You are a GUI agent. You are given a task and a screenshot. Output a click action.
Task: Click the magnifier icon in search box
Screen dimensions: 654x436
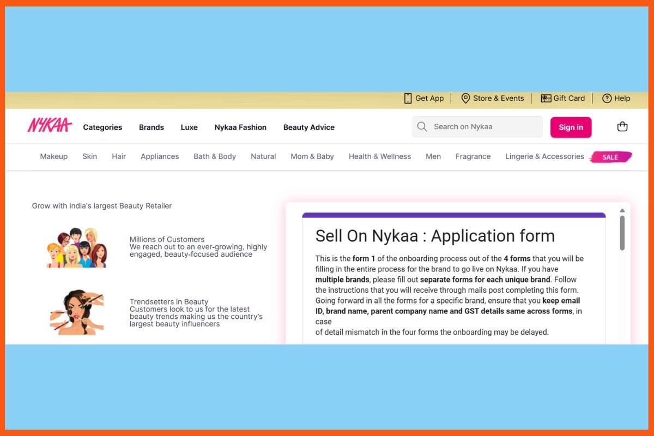422,127
